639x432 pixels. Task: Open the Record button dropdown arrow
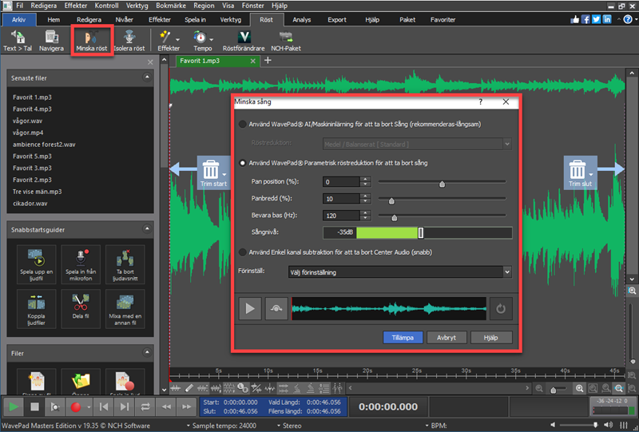(x=89, y=406)
